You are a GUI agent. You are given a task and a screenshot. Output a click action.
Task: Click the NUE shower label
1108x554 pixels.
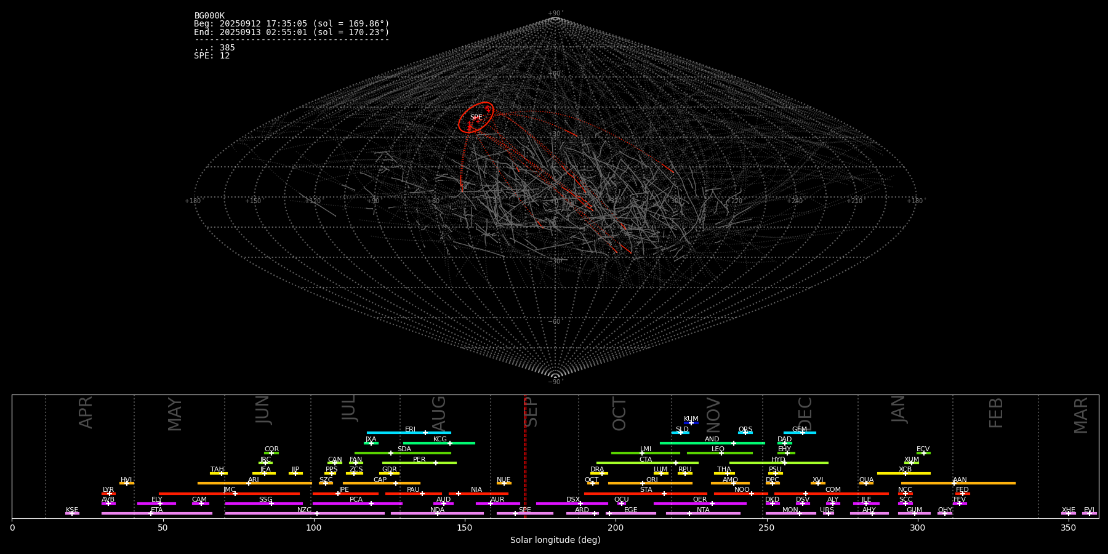point(504,480)
